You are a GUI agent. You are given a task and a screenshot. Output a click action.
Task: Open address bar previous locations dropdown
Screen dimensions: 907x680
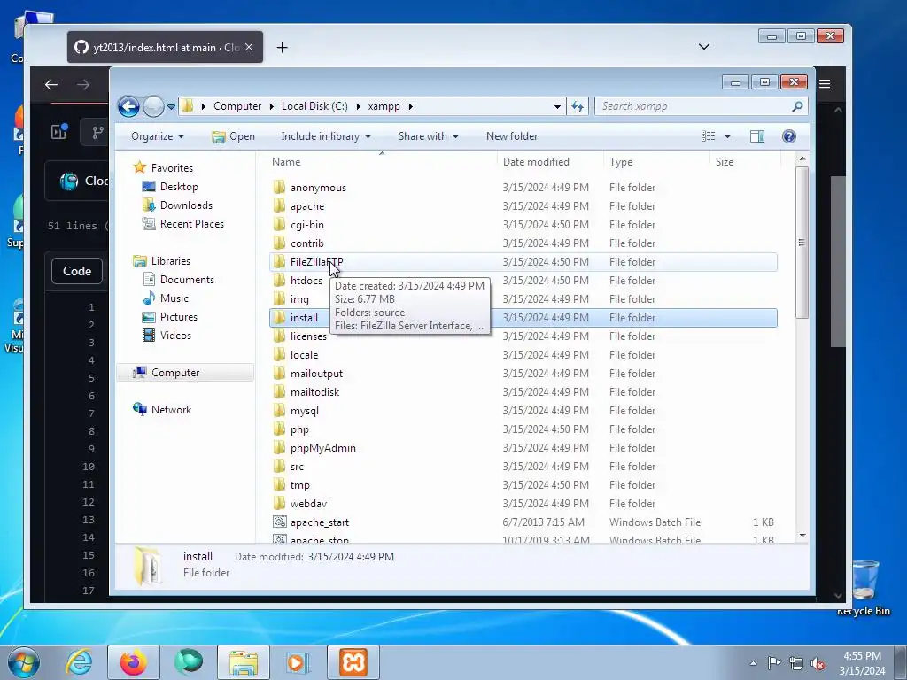(x=557, y=107)
